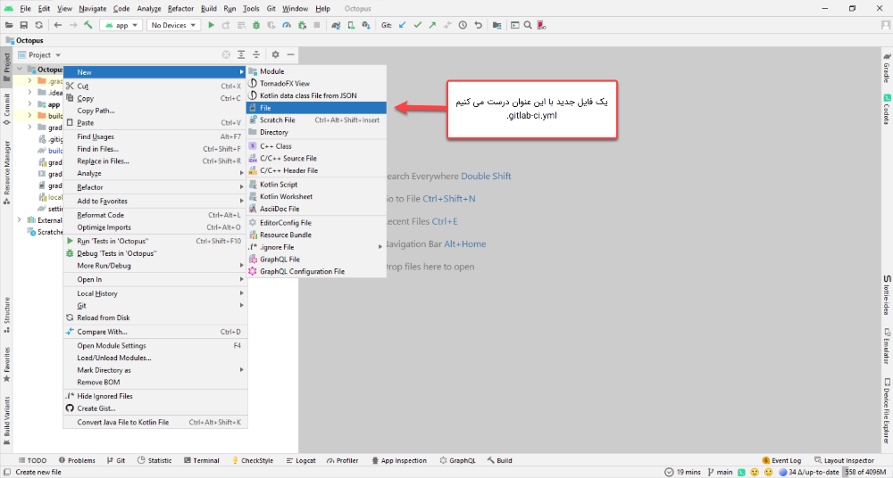
Task: Open the TODO tool window
Action: tap(32, 460)
